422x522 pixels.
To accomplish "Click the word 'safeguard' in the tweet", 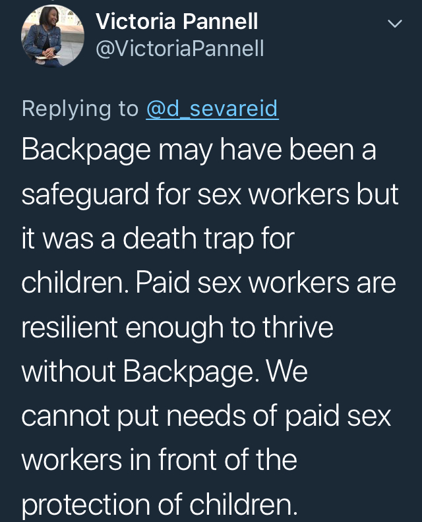I will point(85,195).
